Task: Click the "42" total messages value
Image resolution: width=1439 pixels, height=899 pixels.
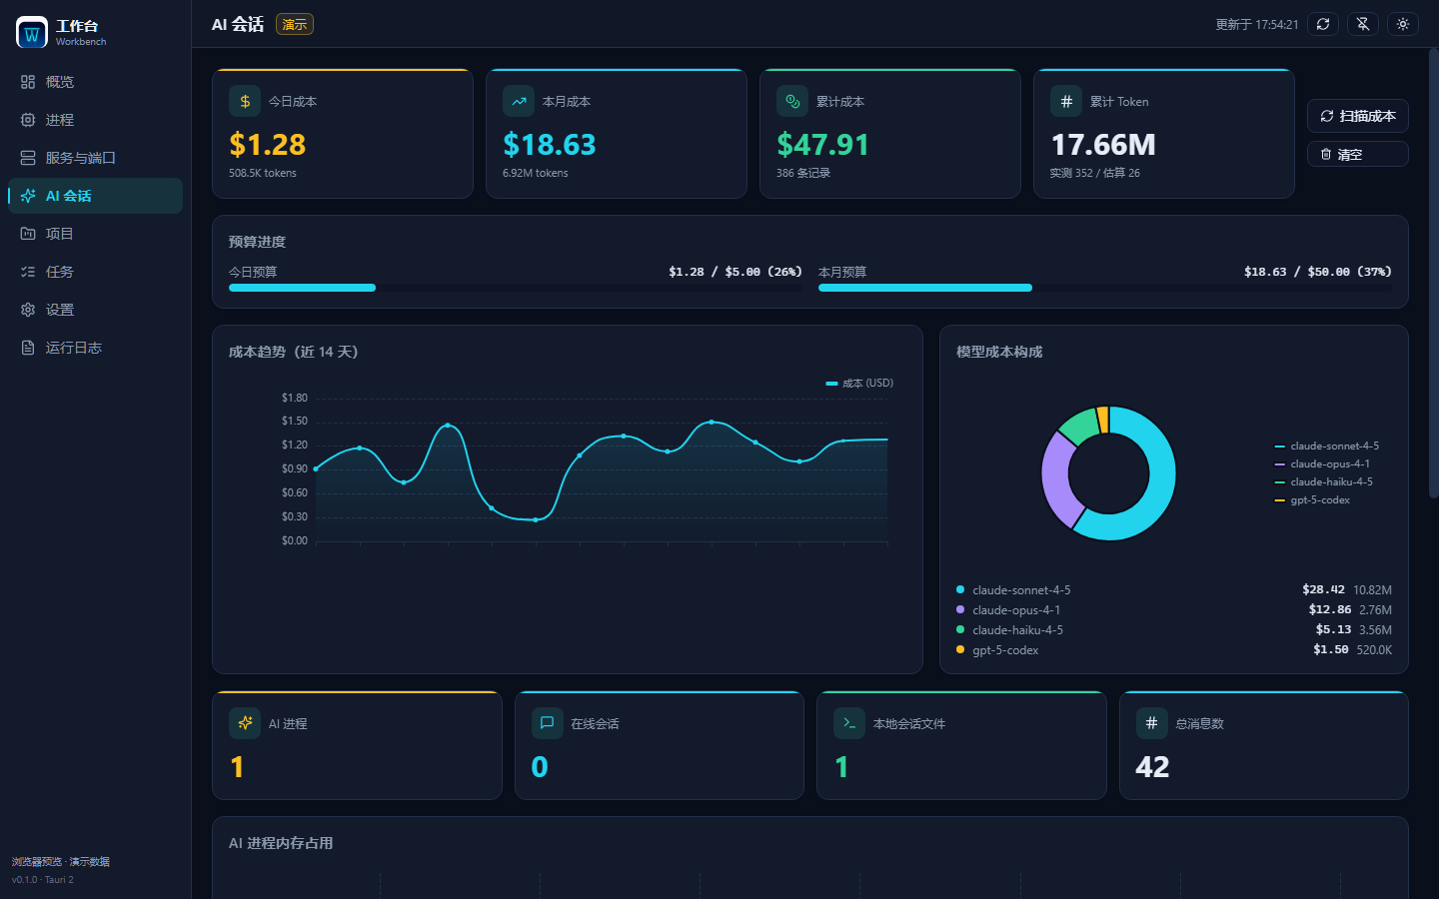Action: pos(1152,767)
